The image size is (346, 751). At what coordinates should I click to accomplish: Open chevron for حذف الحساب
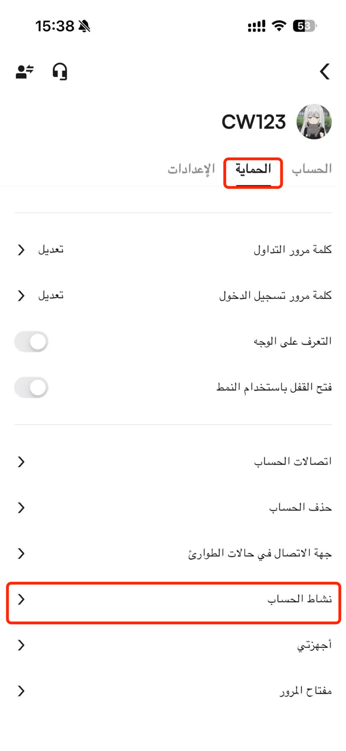tap(21, 508)
